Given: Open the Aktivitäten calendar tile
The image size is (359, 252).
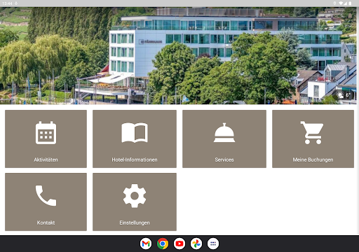Looking at the screenshot, I should [x=46, y=139].
